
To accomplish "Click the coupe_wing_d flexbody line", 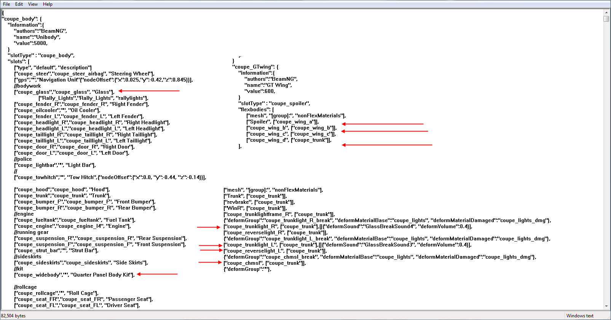I will (289, 140).
